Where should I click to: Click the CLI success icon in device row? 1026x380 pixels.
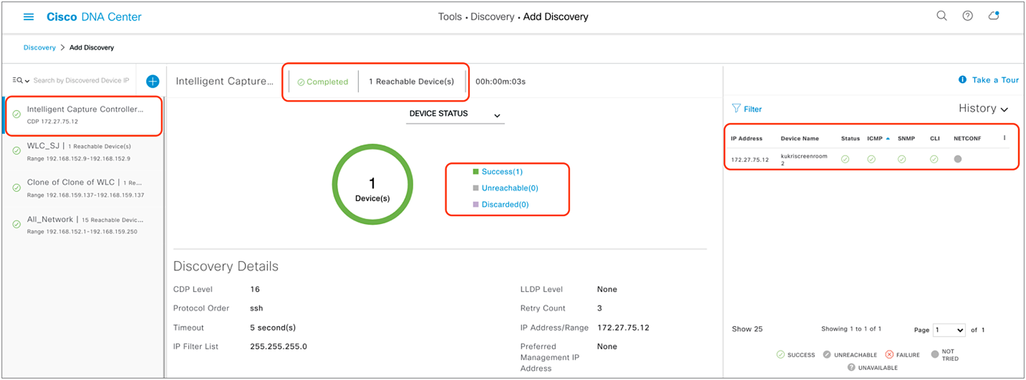click(934, 159)
